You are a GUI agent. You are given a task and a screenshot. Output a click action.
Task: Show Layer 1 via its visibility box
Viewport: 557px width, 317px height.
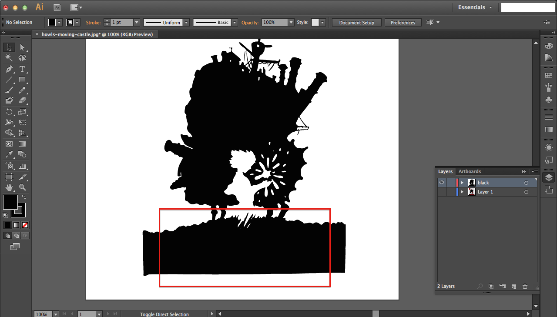pos(442,192)
